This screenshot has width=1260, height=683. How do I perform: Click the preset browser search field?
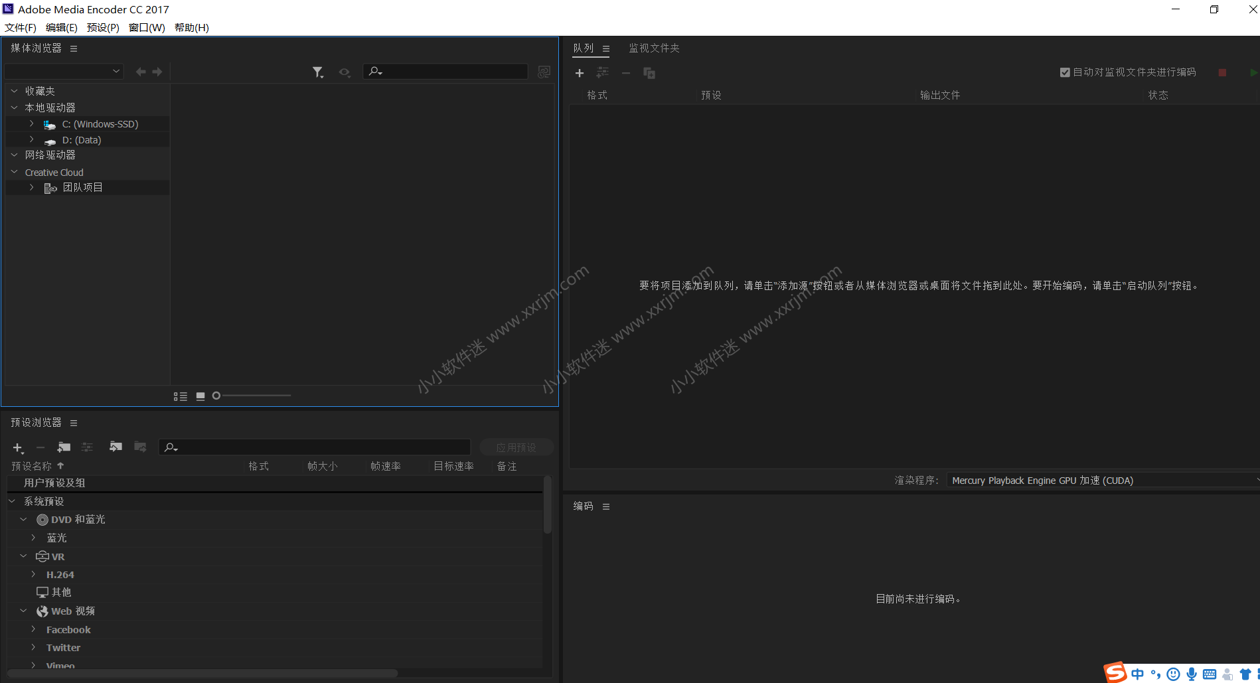pos(315,447)
